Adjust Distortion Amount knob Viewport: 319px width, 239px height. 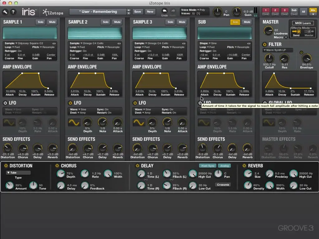[10, 185]
